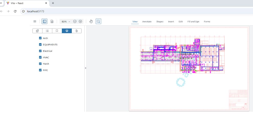Switch to the Fill and Sign tab

click(193, 22)
